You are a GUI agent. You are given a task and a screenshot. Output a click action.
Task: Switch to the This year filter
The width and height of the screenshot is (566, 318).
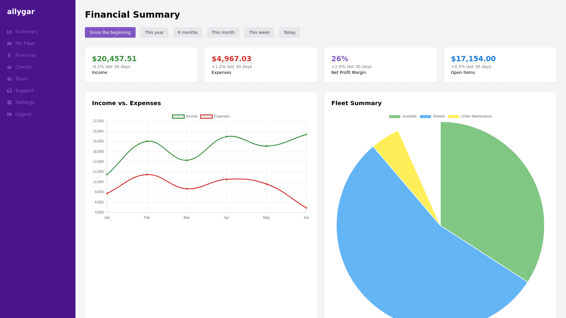[x=154, y=32]
